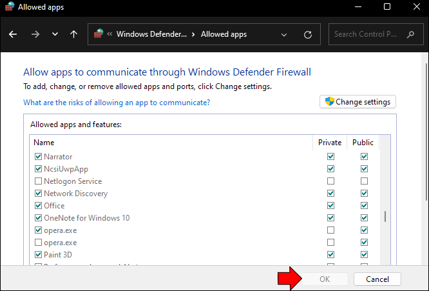Refresh the Allowed apps page
This screenshot has height=291, width=429.
coord(308,34)
